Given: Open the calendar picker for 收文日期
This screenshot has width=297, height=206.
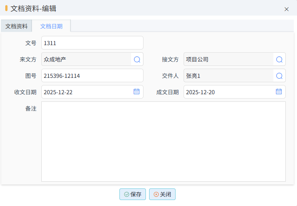Looking at the screenshot, I should point(136,92).
